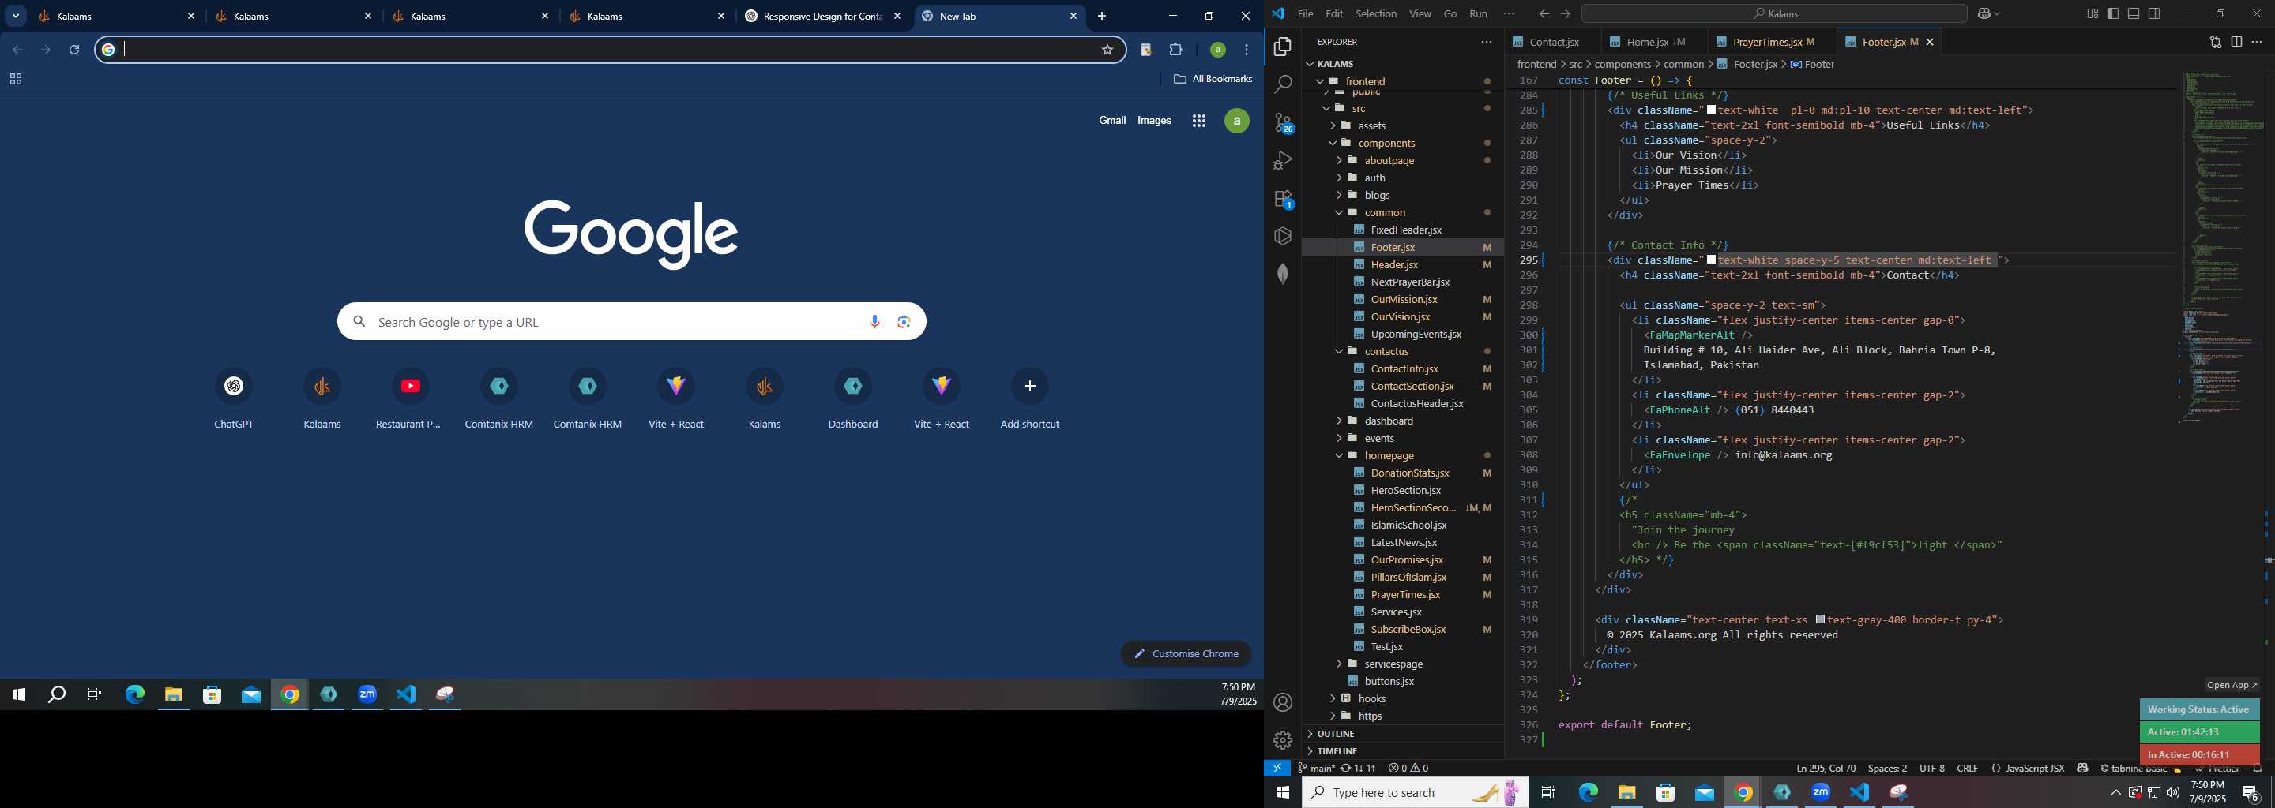This screenshot has width=2275, height=808.
Task: Open Chrome Extensions puzzle icon
Action: [1176, 50]
